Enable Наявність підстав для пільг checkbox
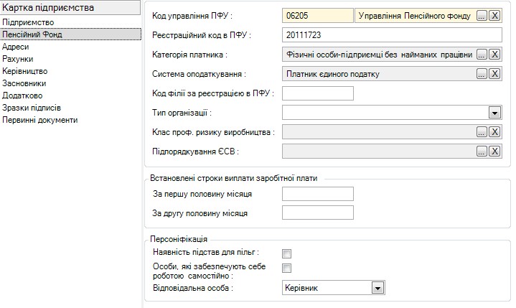This screenshot has height=308, width=516. pyautogui.click(x=286, y=253)
